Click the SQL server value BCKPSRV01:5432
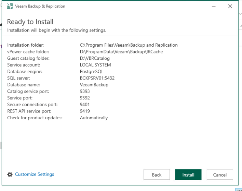 [x=97, y=78]
